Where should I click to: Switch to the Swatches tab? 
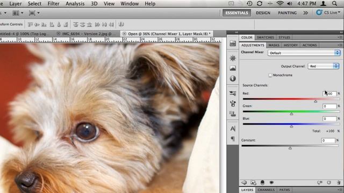(x=266, y=38)
